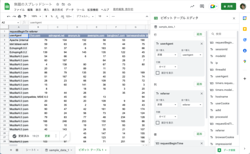Open the 拡張機能 menu
Image resolution: width=250 pixels, height=154 pixels.
click(93, 10)
